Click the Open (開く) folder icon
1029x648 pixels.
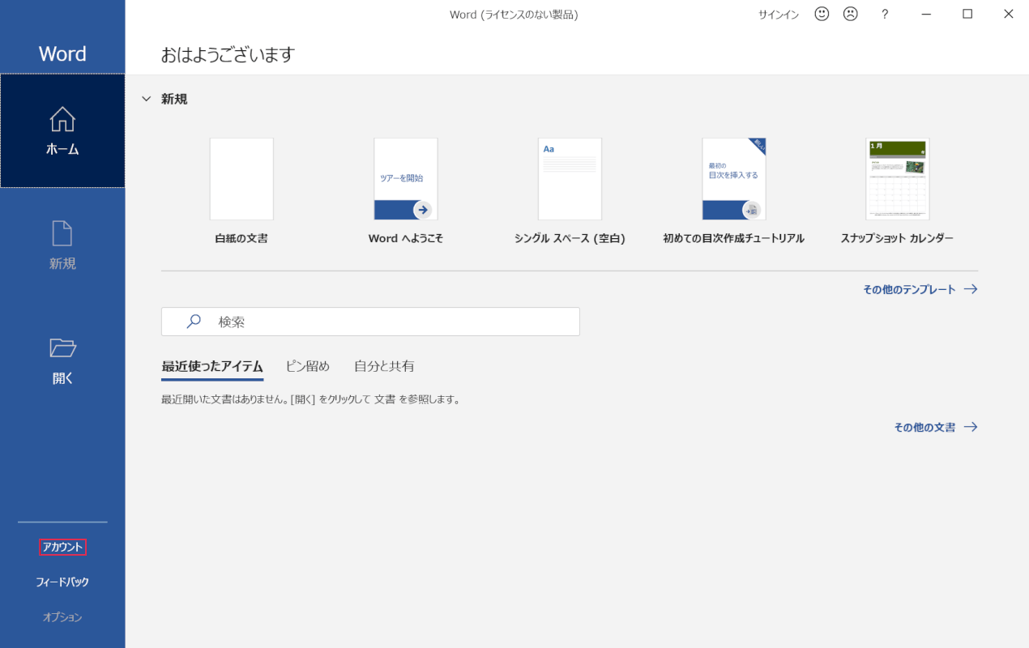tap(62, 347)
